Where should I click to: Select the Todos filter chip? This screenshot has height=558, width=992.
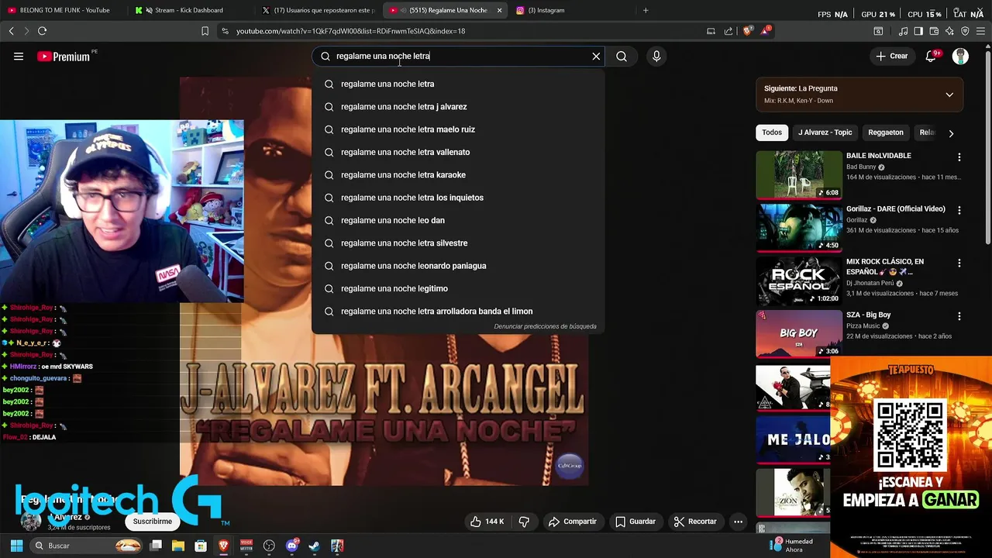[x=772, y=133]
